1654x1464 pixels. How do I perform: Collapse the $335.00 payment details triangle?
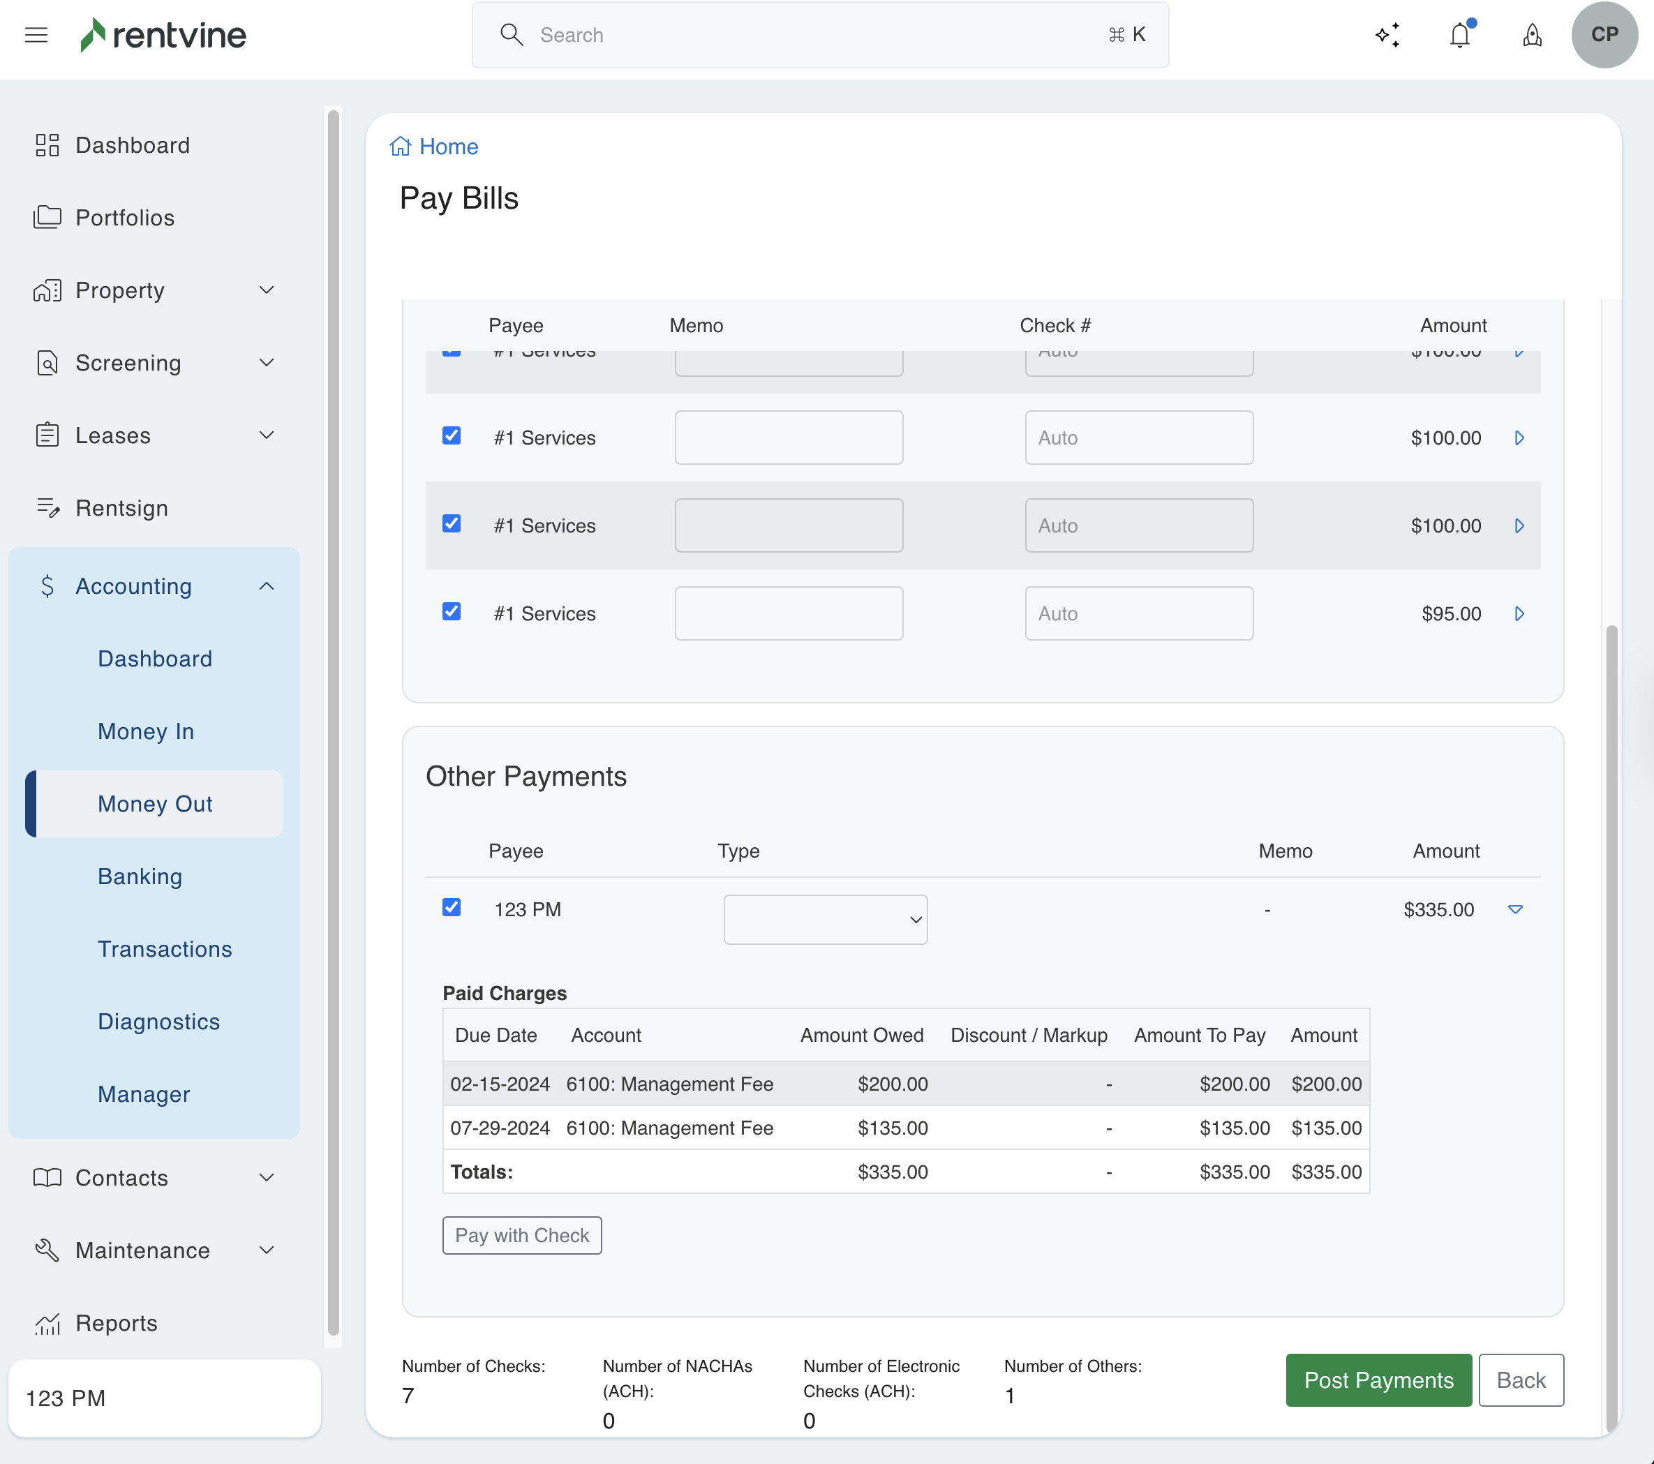pyautogui.click(x=1516, y=910)
